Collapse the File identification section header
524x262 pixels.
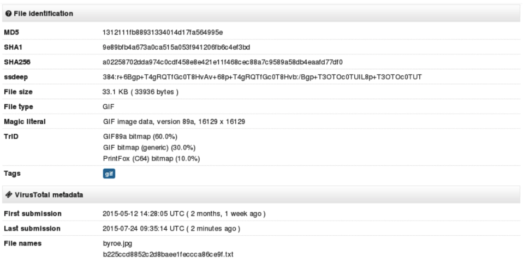[x=261, y=14]
